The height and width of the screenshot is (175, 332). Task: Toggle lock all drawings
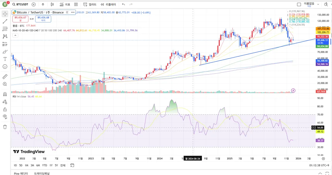[x=5, y=109]
